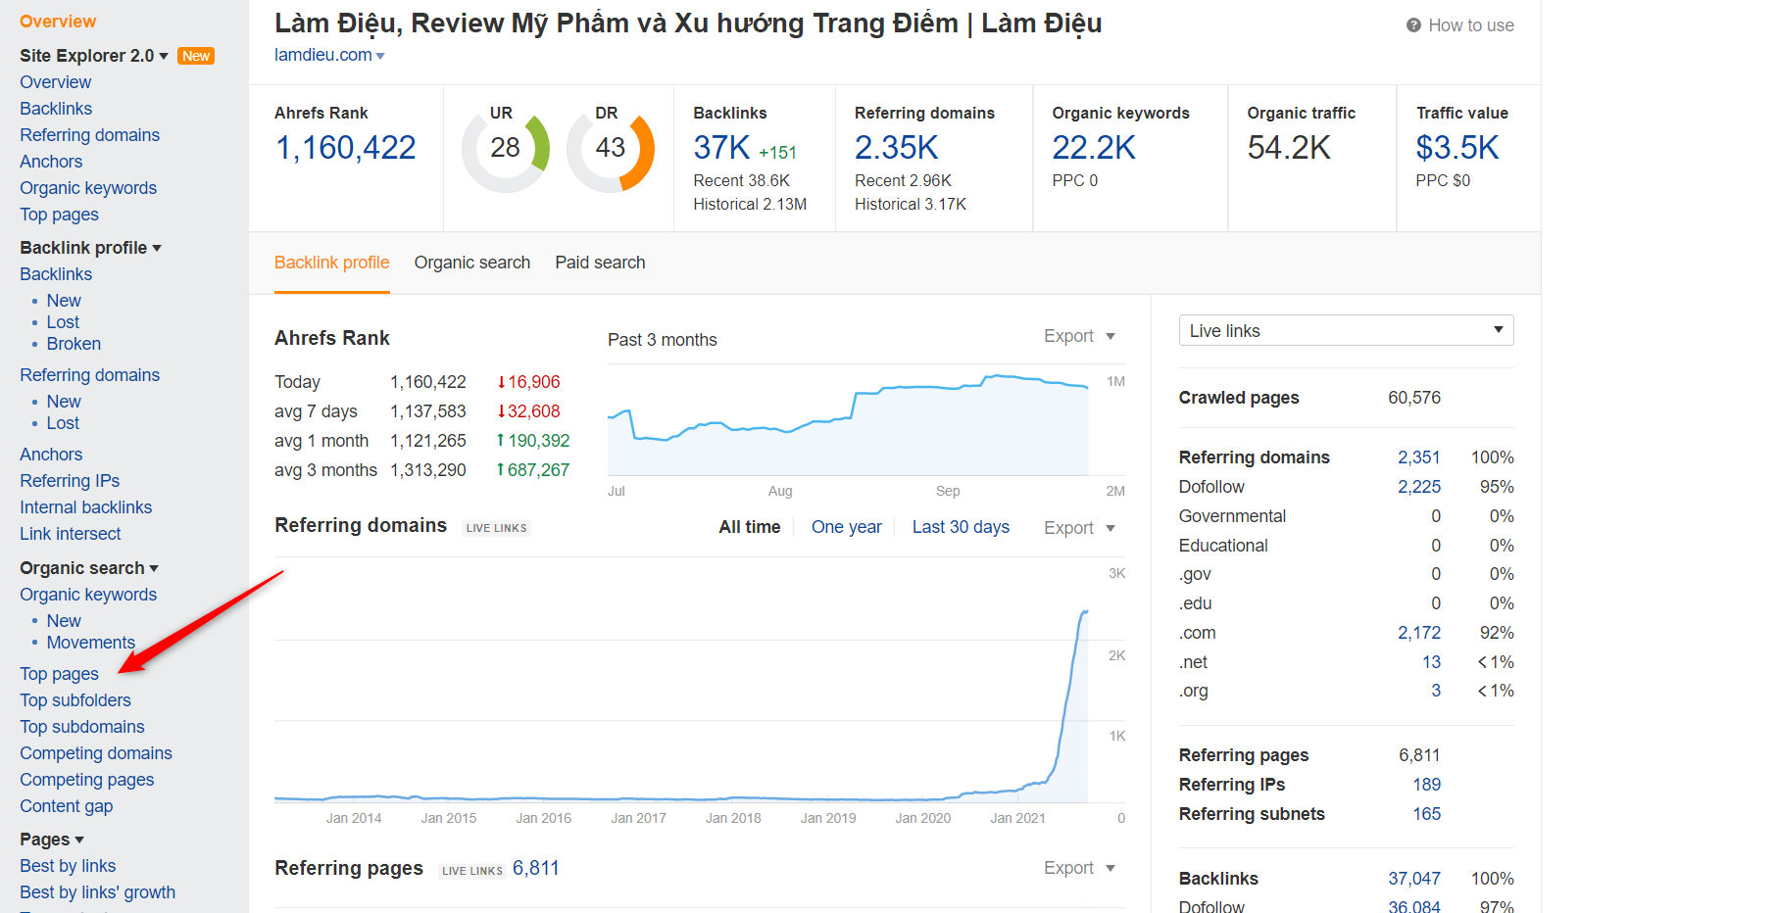This screenshot has width=1777, height=913.
Task: Expand the Site Explorer 2.0 menu arrow
Action: click(x=164, y=56)
